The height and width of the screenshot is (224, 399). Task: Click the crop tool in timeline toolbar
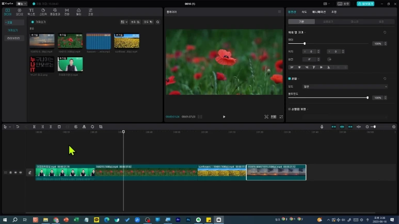pos(101,127)
